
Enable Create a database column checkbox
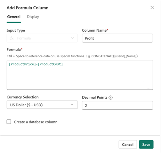9,122
